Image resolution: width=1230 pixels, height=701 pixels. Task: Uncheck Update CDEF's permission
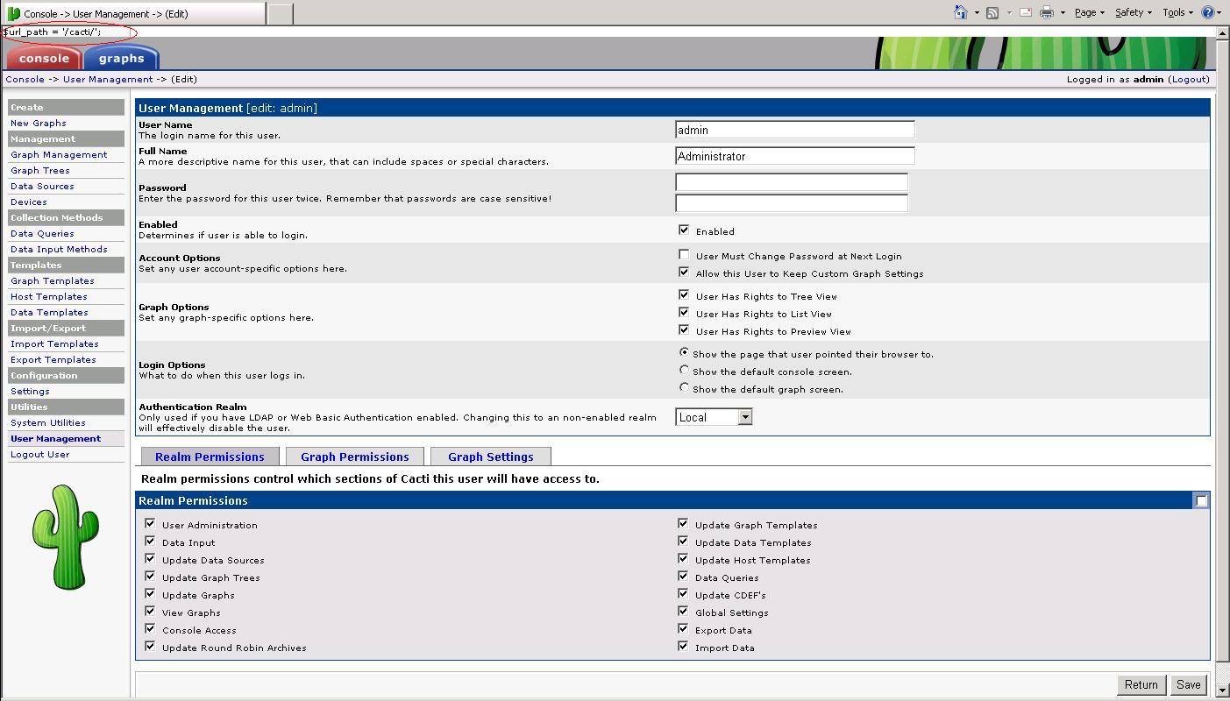tap(683, 593)
